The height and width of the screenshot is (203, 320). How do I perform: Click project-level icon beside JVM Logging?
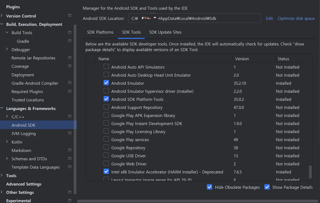click(x=70, y=133)
